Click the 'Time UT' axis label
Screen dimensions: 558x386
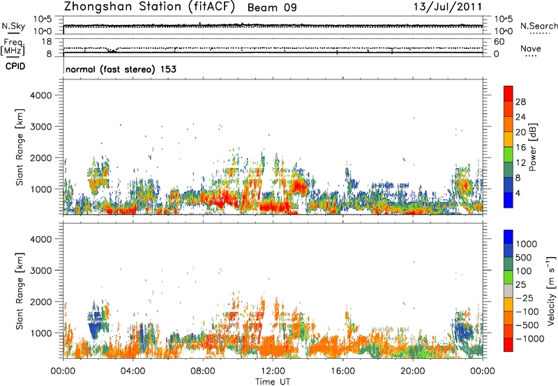pyautogui.click(x=273, y=382)
